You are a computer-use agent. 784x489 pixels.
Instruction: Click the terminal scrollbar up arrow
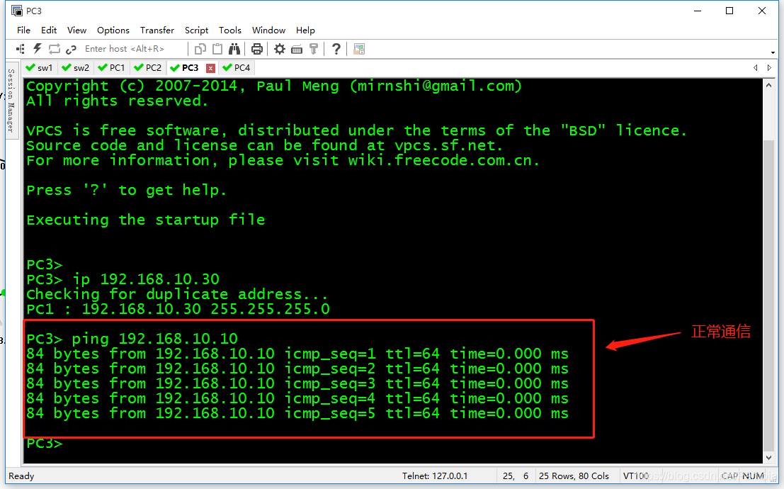pos(769,86)
